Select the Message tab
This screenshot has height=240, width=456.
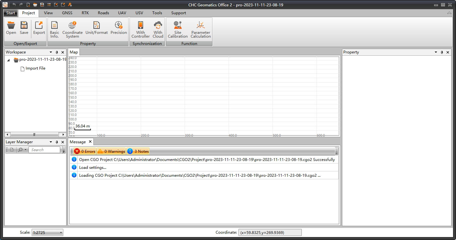pos(78,142)
